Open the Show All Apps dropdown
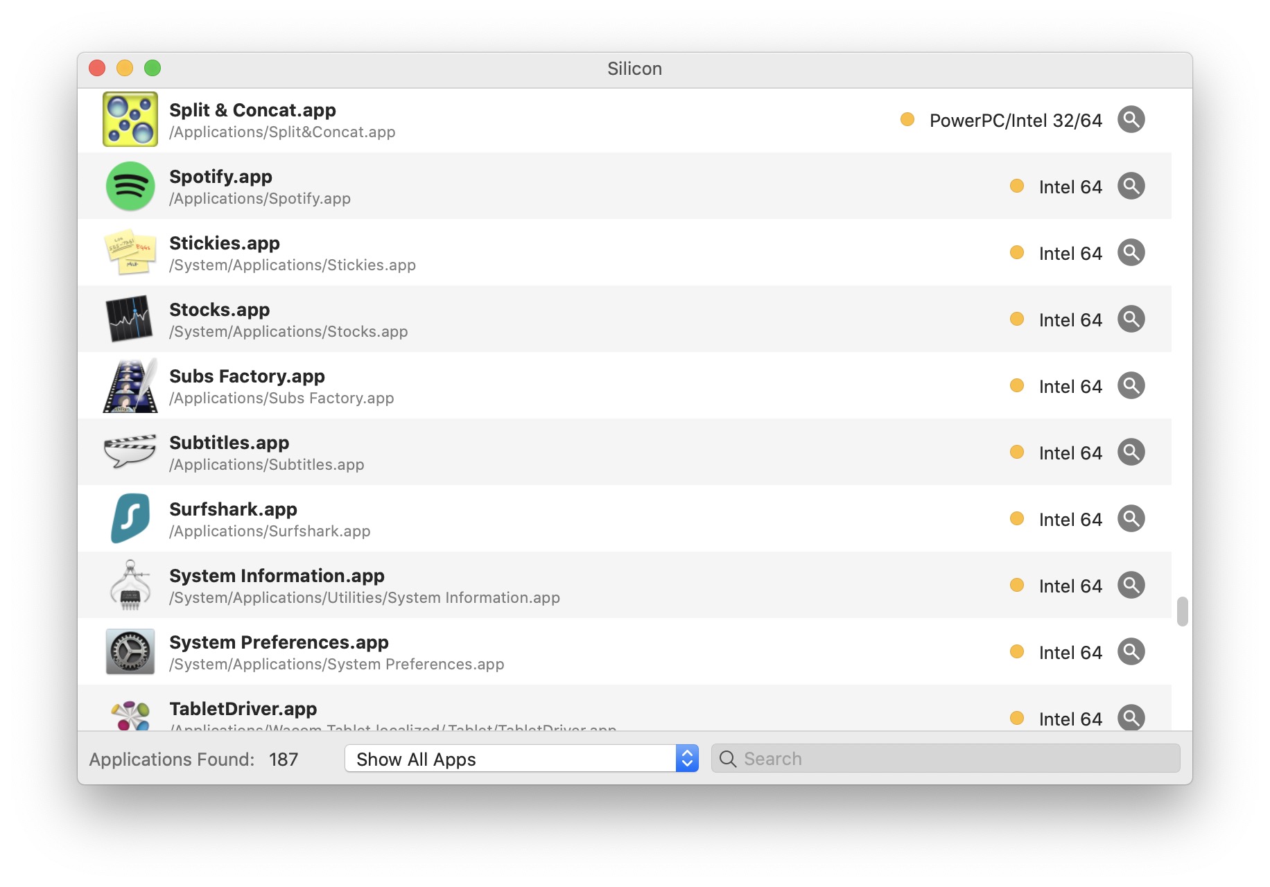The height and width of the screenshot is (887, 1270). pos(521,759)
